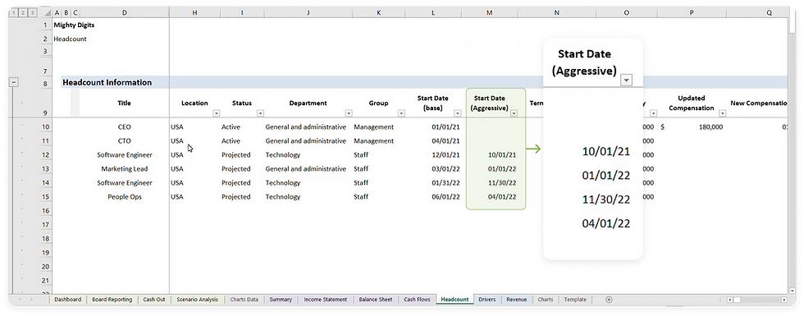Click the 'Software Engineer' cell in row 12
This screenshot has width=804, height=317.
click(x=124, y=155)
